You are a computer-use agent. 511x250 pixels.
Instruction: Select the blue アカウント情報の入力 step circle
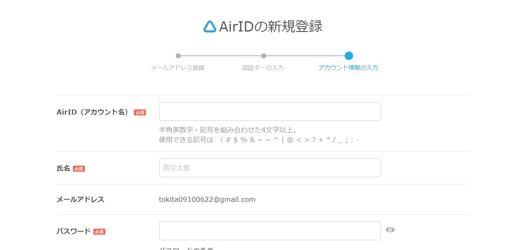[349, 55]
